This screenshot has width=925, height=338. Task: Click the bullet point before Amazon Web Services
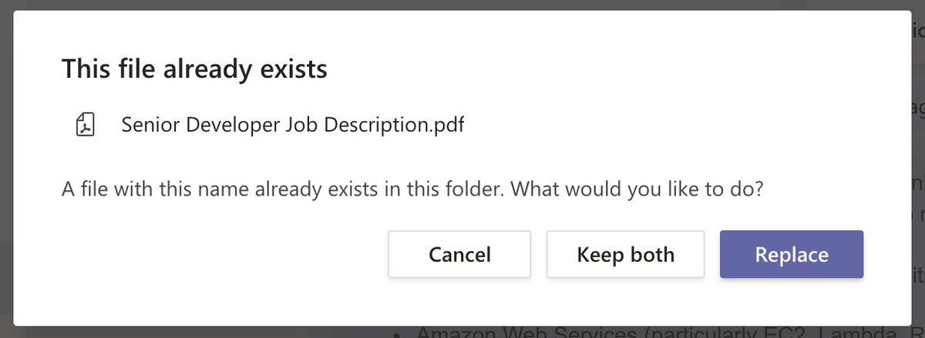(396, 333)
